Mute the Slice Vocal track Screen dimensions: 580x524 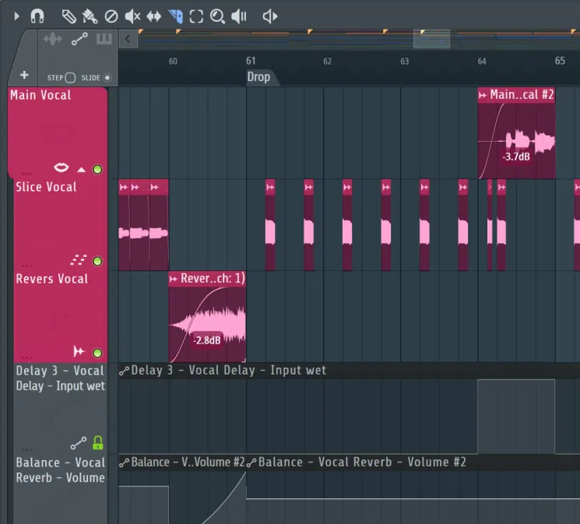(97, 262)
